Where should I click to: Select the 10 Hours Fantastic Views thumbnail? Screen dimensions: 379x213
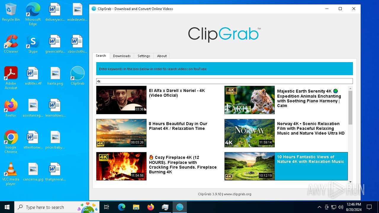click(x=250, y=166)
